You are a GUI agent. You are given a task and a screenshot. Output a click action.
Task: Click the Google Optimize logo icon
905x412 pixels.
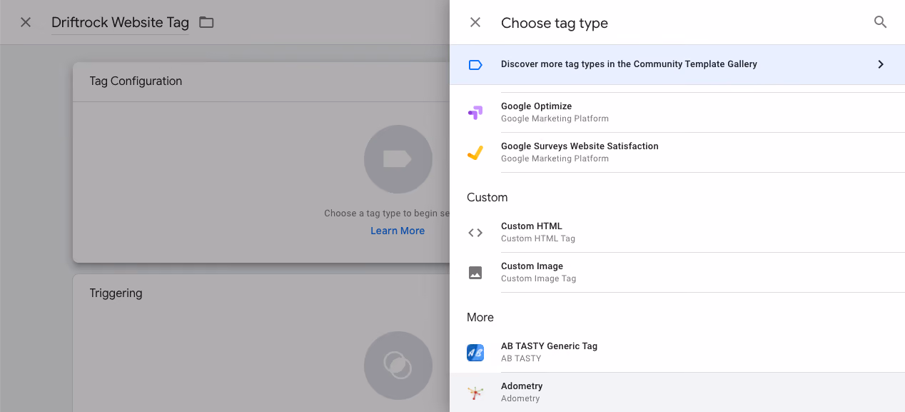coord(475,112)
